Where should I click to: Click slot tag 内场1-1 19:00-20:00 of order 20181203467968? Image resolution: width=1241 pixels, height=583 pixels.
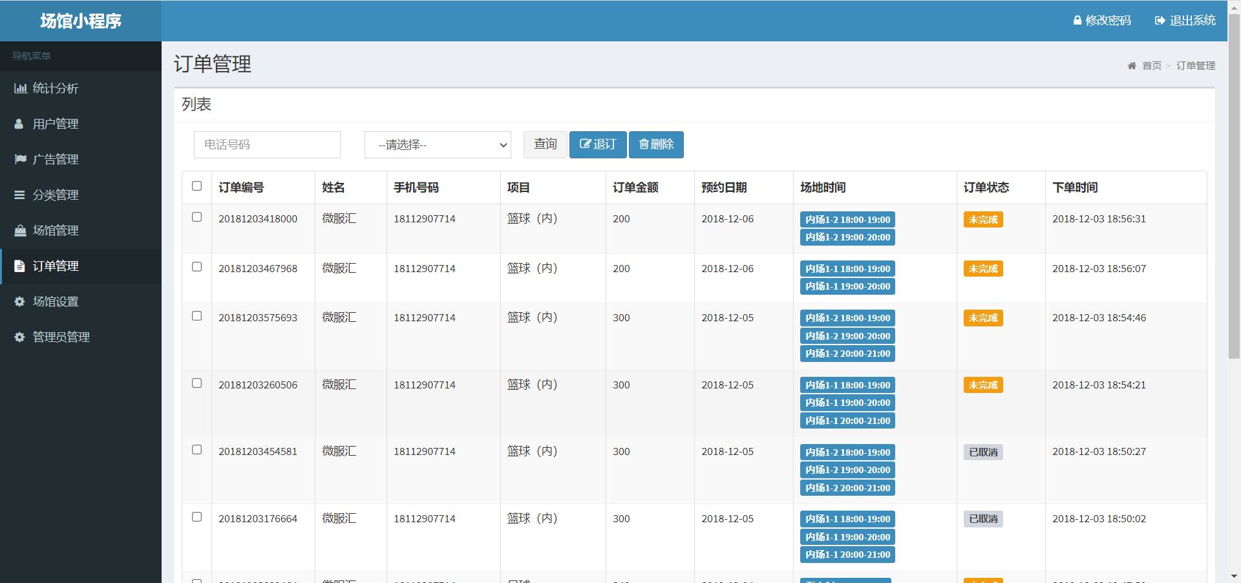[847, 286]
